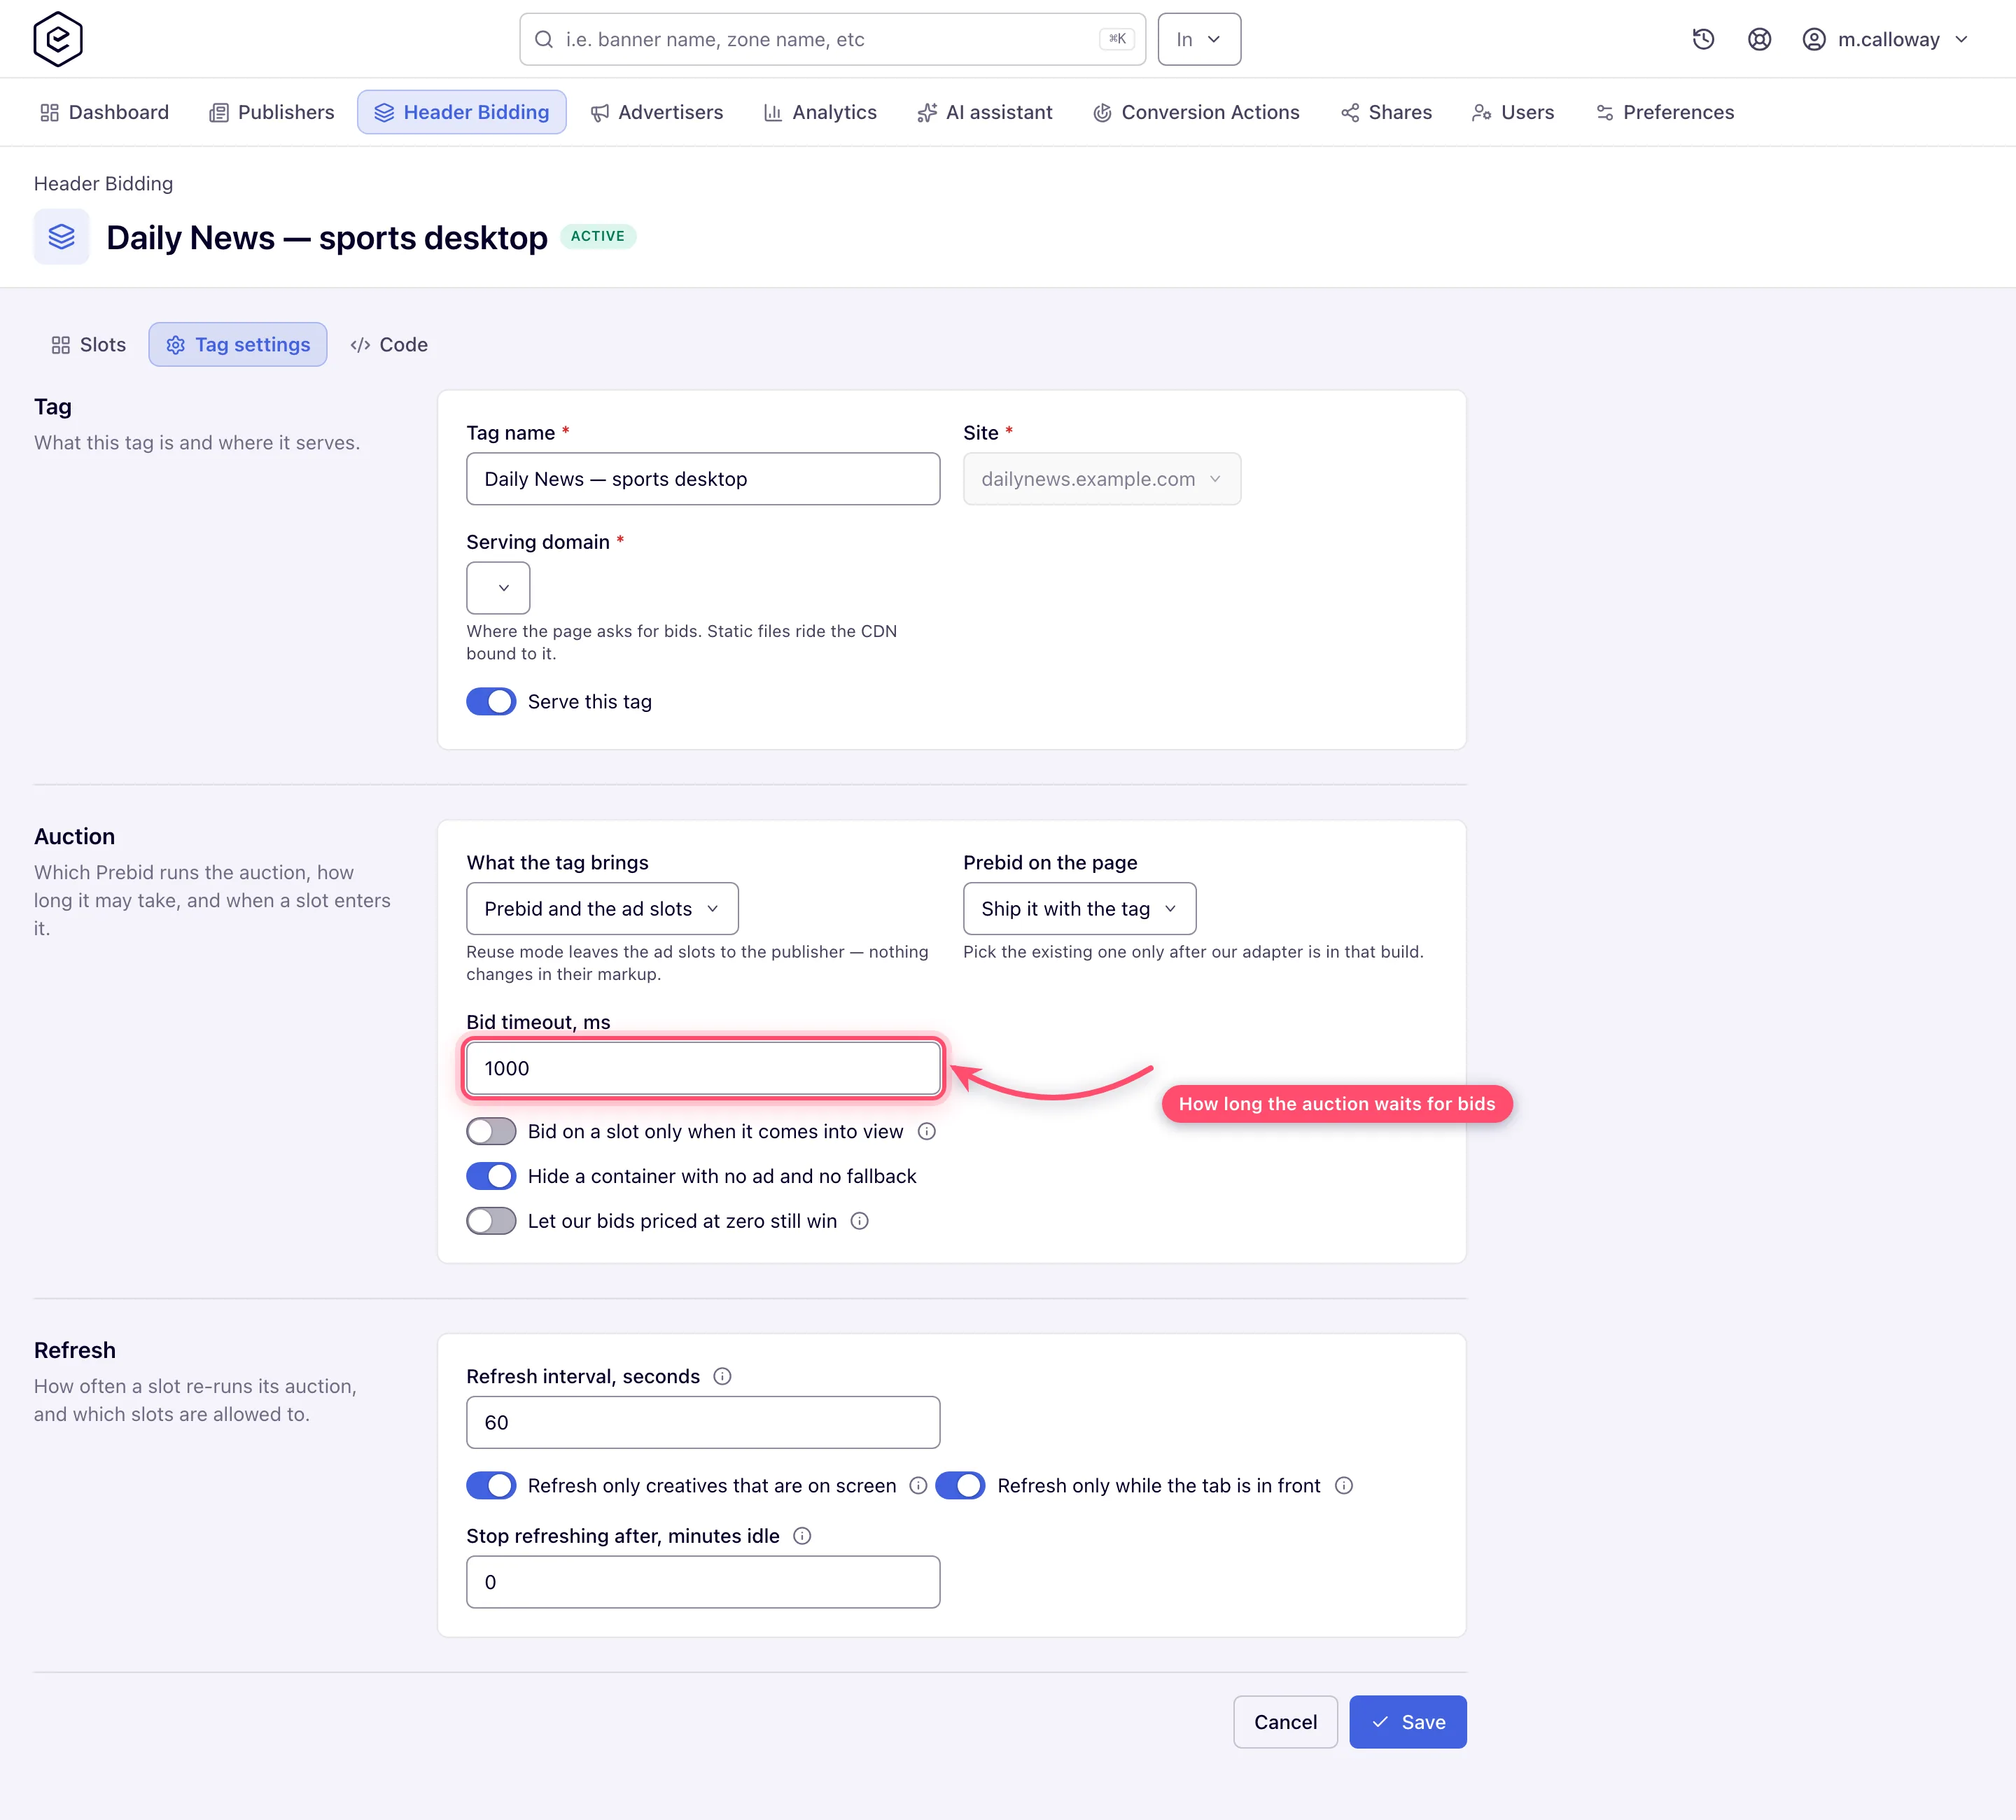Click info icon beside Stop refreshing after

[x=802, y=1536]
